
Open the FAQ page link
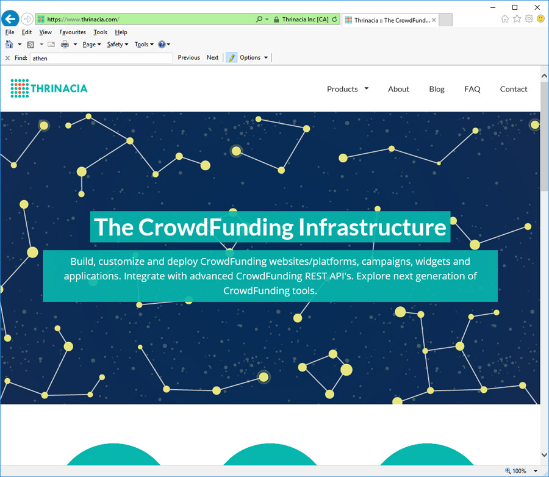(x=472, y=89)
